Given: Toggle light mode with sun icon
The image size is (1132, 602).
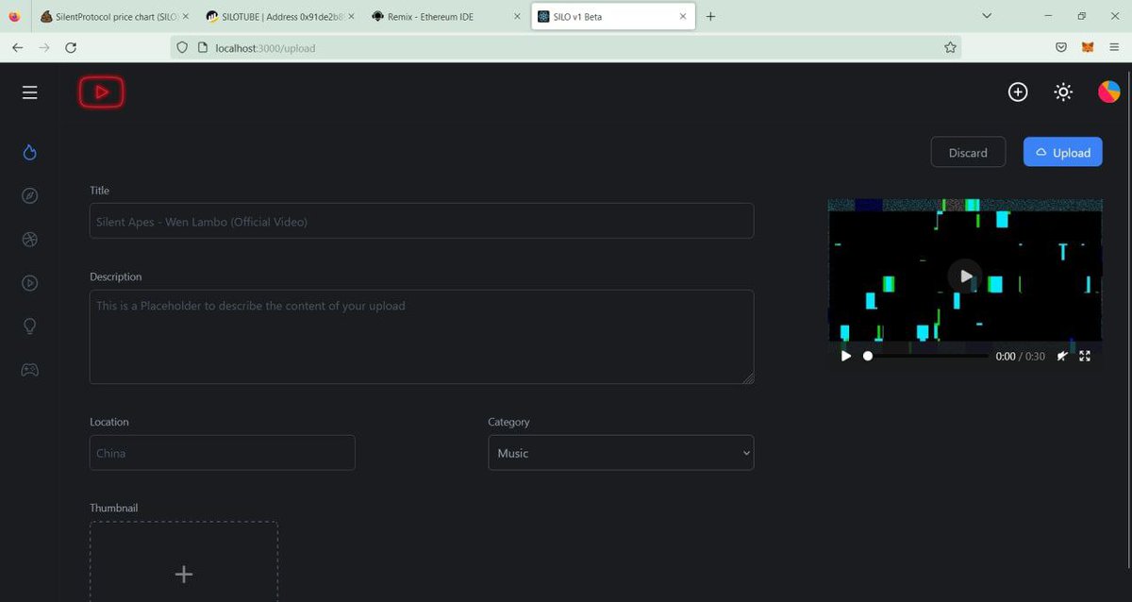Looking at the screenshot, I should (x=1063, y=92).
